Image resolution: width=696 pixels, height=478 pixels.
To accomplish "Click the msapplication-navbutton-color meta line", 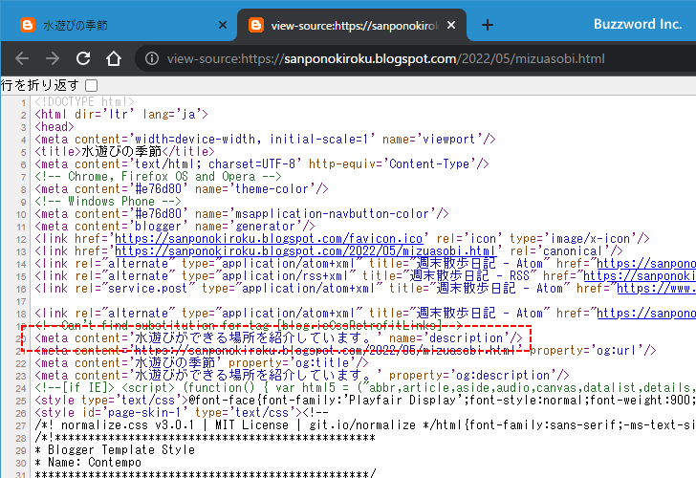I will click(242, 214).
